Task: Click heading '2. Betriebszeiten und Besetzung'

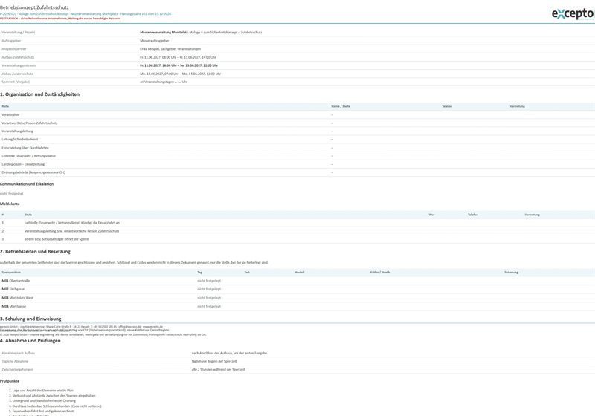Action: click(x=35, y=252)
